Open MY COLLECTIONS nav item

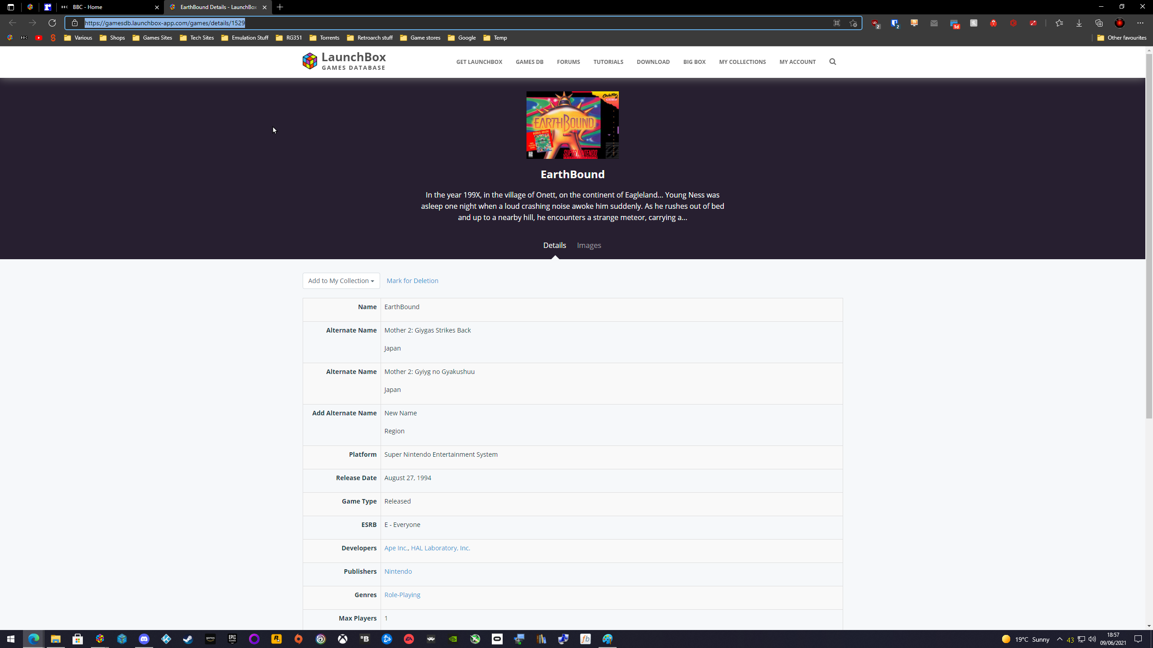tap(742, 62)
